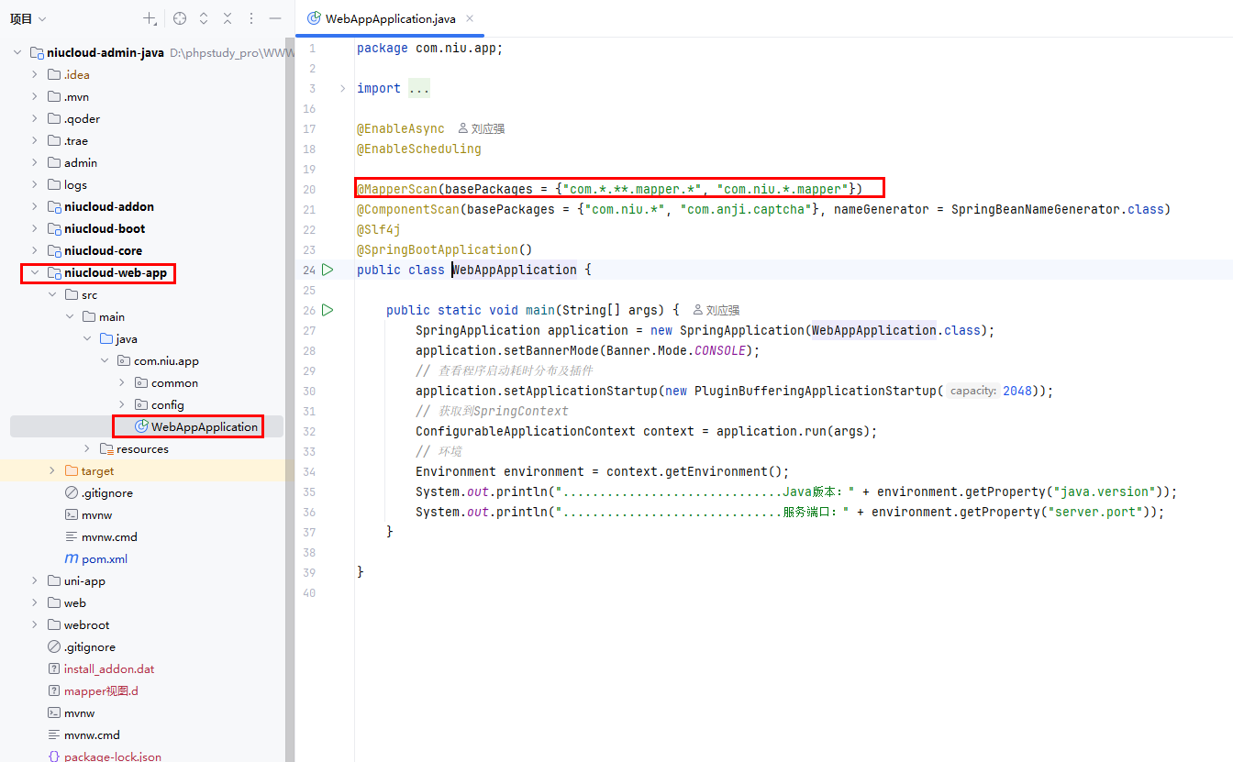Expand the niucloud-core module

(x=35, y=251)
